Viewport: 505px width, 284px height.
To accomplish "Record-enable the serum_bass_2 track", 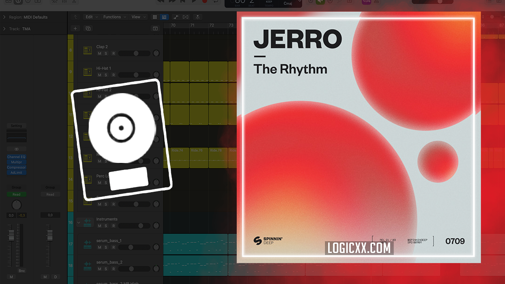I will pyautogui.click(x=114, y=269).
